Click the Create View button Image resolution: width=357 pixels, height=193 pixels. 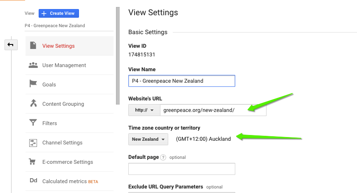point(59,13)
